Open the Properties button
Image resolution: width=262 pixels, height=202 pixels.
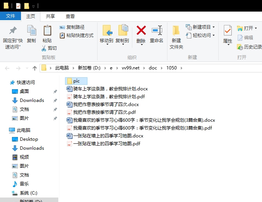[228, 35]
